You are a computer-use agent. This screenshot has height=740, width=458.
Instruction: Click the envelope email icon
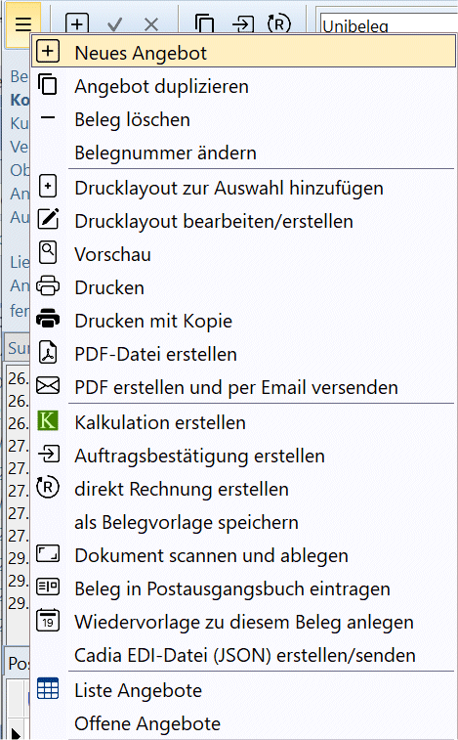pos(48,386)
